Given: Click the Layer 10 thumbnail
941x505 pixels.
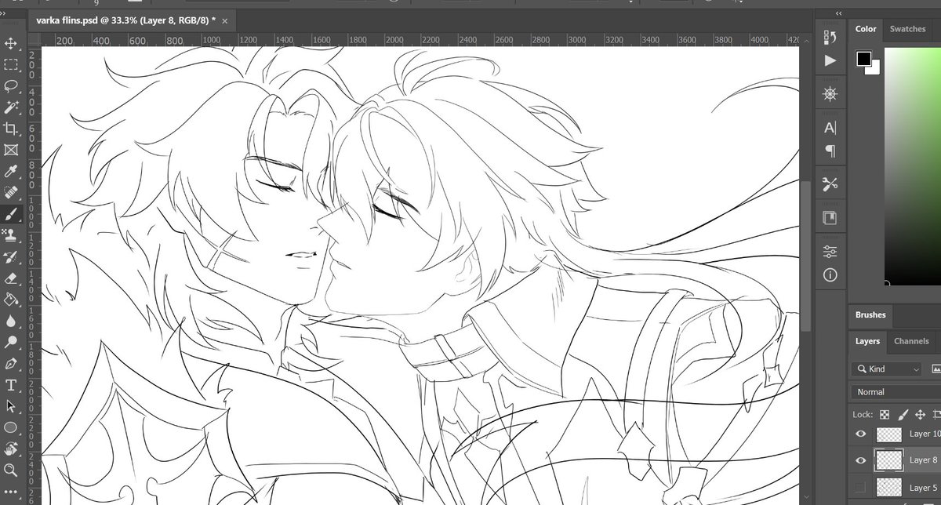Looking at the screenshot, I should [x=888, y=434].
